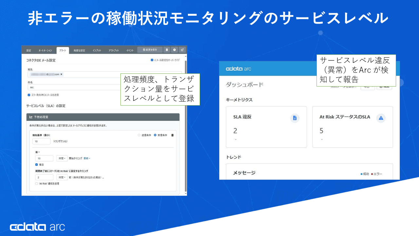Screen dimensions: 419x236
Task: Open the help question-mark icon in the toolbar
Action: click(x=175, y=50)
